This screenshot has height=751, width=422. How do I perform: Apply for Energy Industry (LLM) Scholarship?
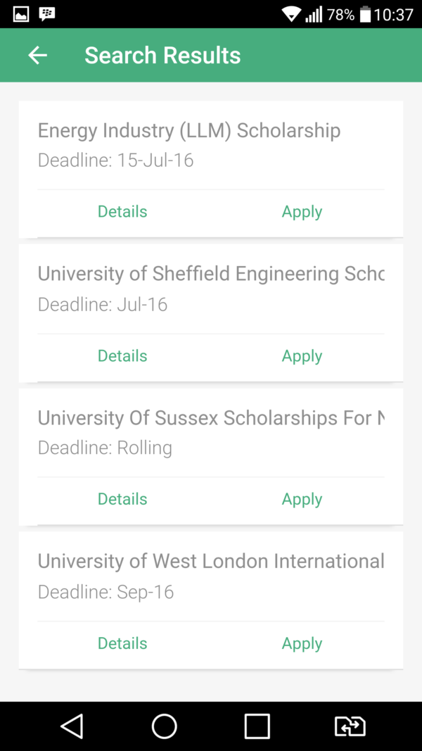[x=302, y=212]
